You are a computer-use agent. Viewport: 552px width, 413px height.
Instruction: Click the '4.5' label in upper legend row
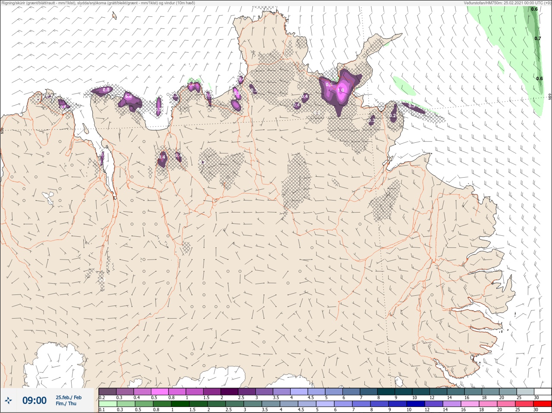[x=310, y=397]
